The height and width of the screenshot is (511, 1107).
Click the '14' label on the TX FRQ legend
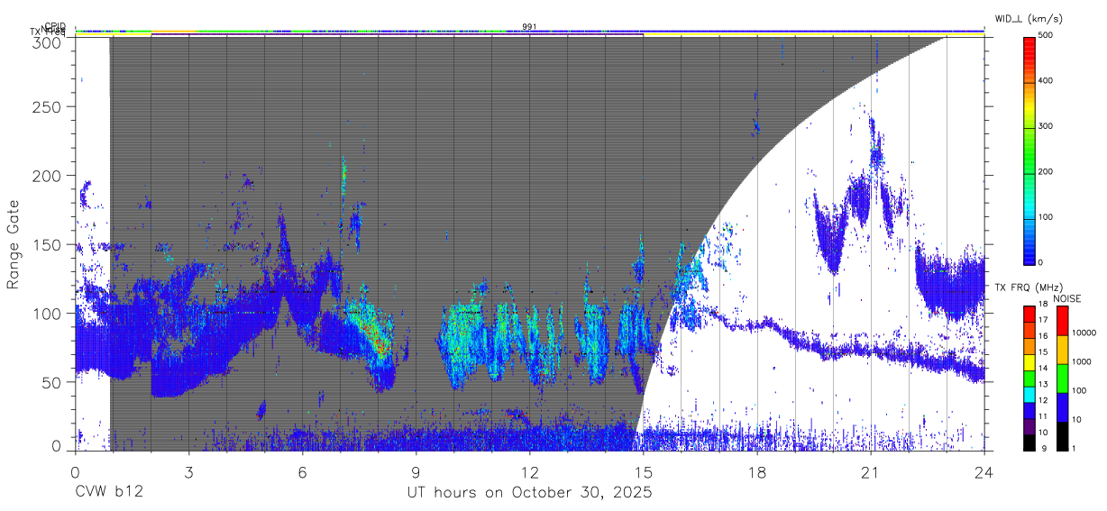click(x=1041, y=369)
